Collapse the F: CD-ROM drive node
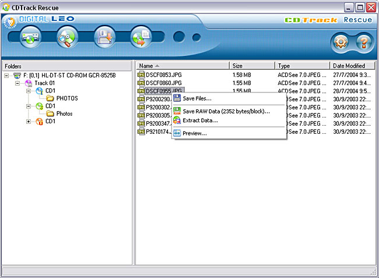This screenshot has width=379, height=278. (x=6, y=76)
